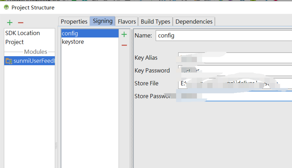This screenshot has width=292, height=168.
Task: Switch to the Properties tab
Action: 74,21
